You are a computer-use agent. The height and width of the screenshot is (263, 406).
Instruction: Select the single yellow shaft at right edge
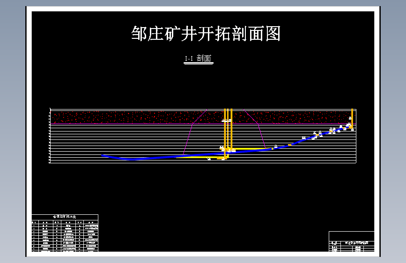pyautogui.click(x=352, y=118)
